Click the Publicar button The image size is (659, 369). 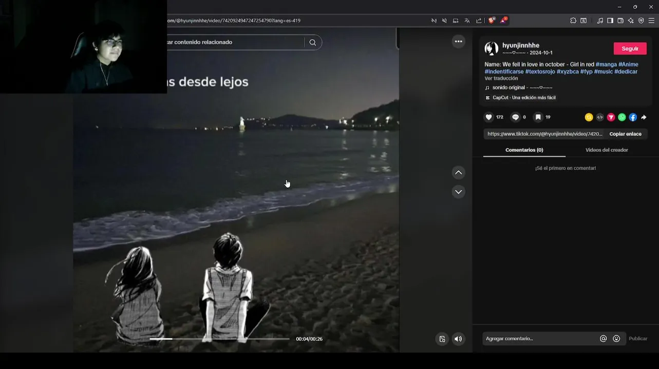tap(638, 339)
